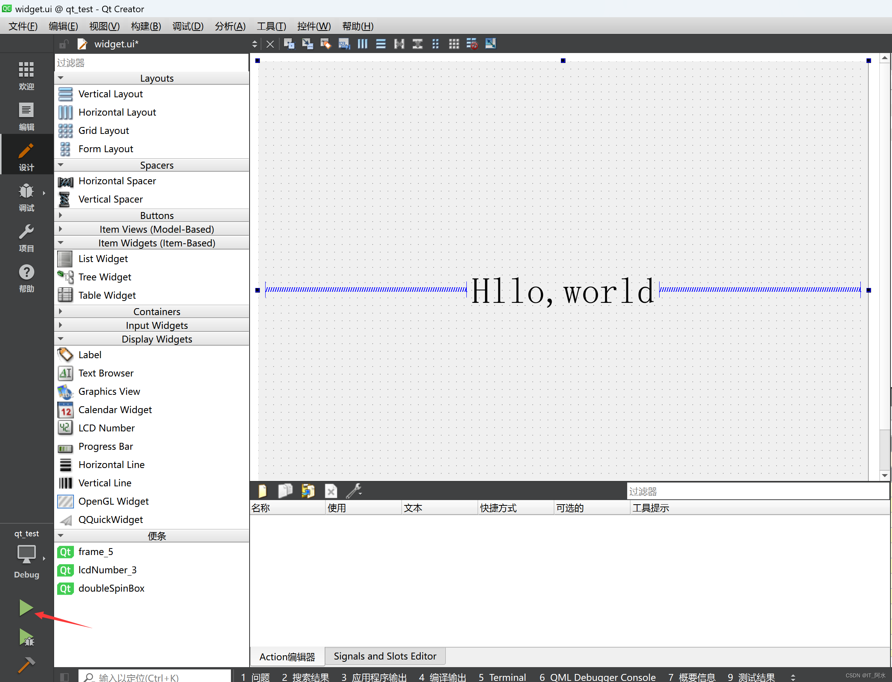This screenshot has height=682, width=892.
Task: Click Copy action icon in Action Editor
Action: coord(285,491)
